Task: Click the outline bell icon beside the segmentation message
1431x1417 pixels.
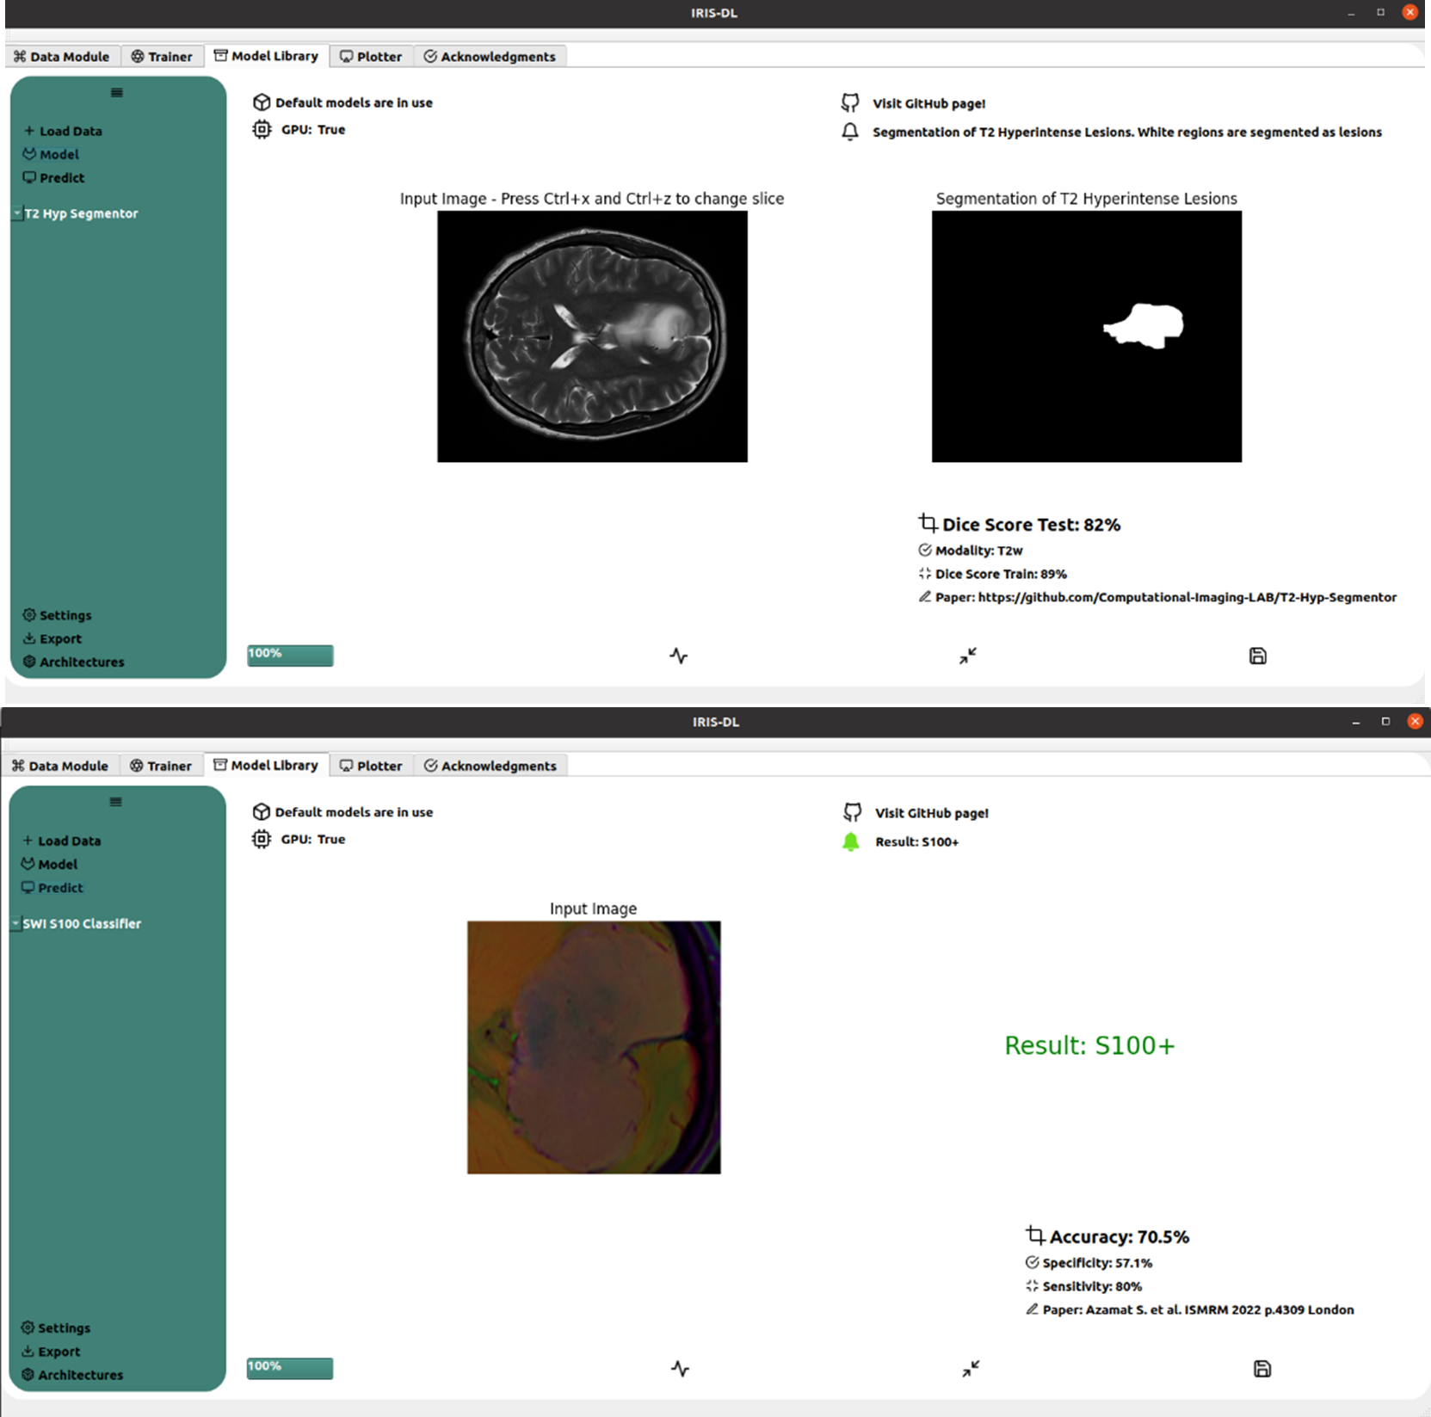Action: (x=850, y=132)
